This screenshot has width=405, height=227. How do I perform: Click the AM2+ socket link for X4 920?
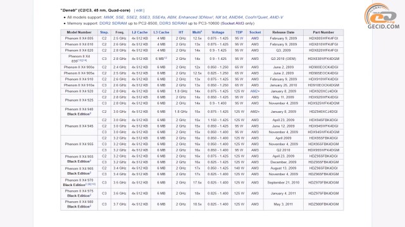click(x=254, y=91)
